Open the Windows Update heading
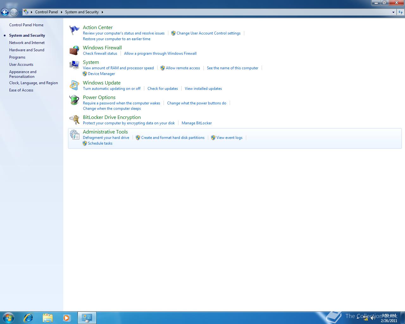Screen dimensions: 405x324 pos(102,83)
